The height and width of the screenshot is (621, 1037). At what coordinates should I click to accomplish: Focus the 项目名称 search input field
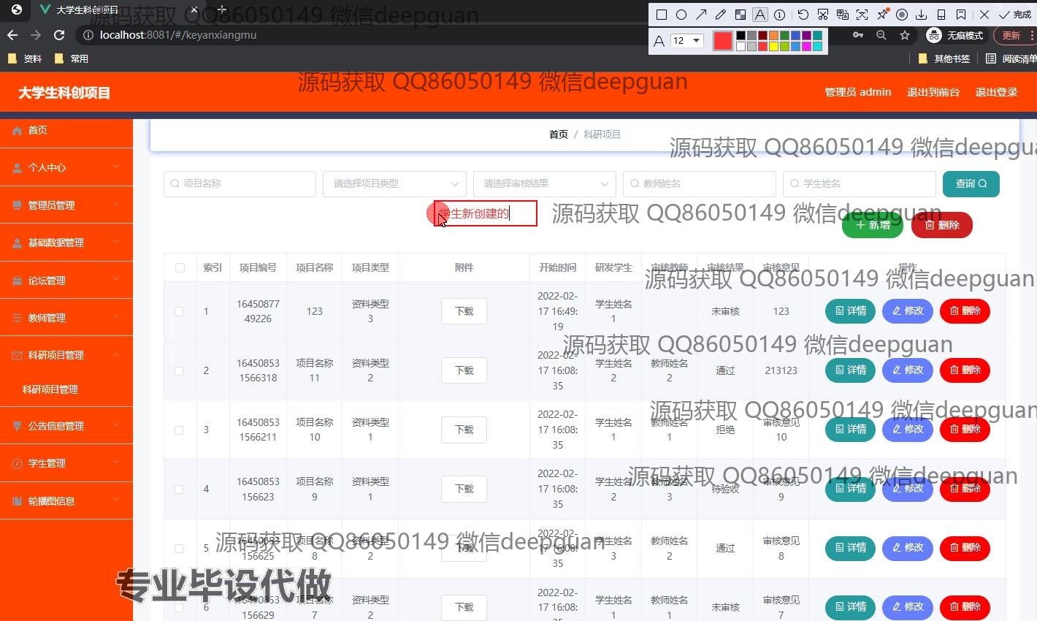[240, 184]
